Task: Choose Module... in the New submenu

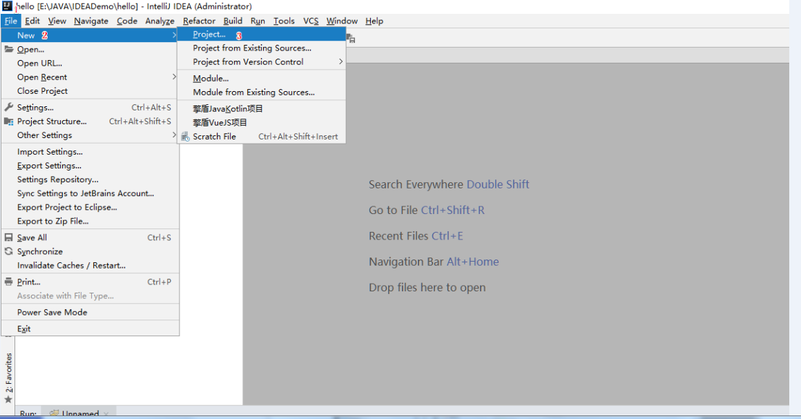Action: [262, 78]
